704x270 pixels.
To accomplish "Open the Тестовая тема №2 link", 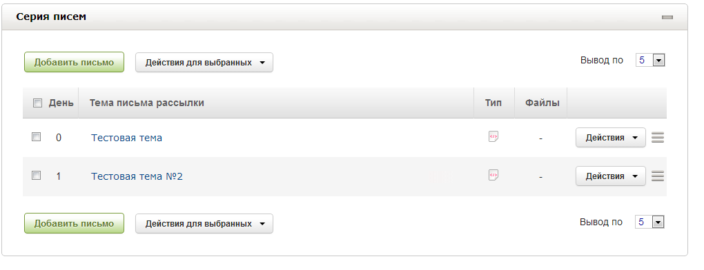I will click(137, 176).
